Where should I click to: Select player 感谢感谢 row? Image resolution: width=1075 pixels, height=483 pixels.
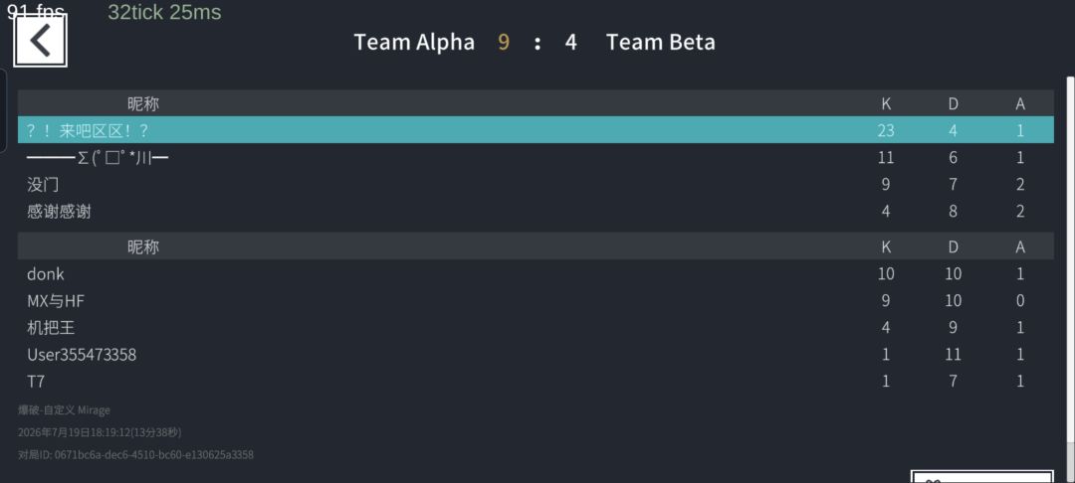click(x=536, y=211)
